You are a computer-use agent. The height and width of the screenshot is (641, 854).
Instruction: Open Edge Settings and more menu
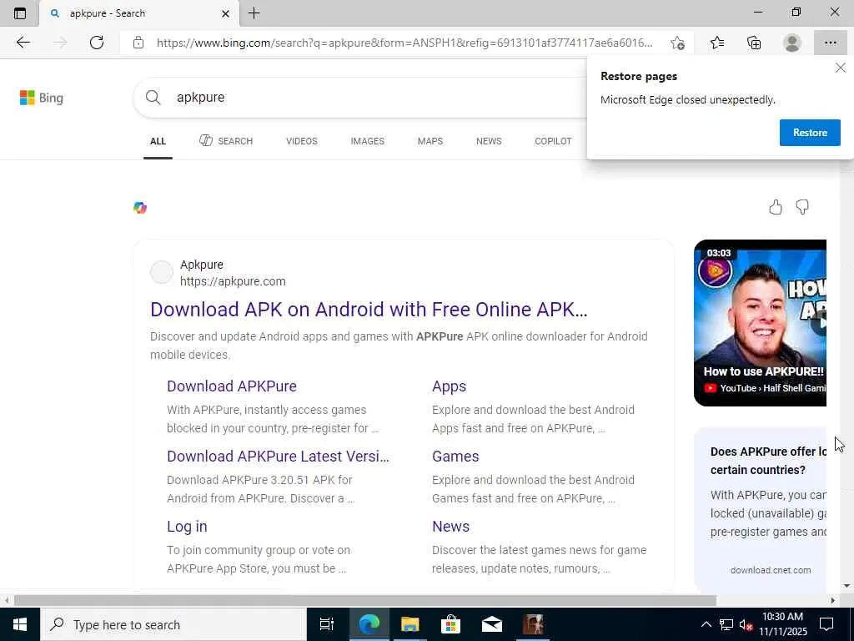[830, 43]
